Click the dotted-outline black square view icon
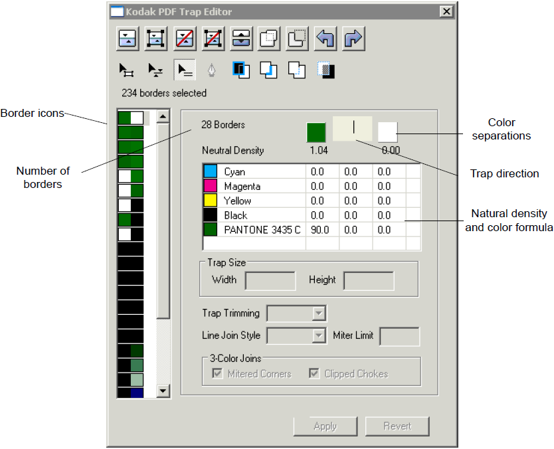The height and width of the screenshot is (449, 554). coord(325,70)
